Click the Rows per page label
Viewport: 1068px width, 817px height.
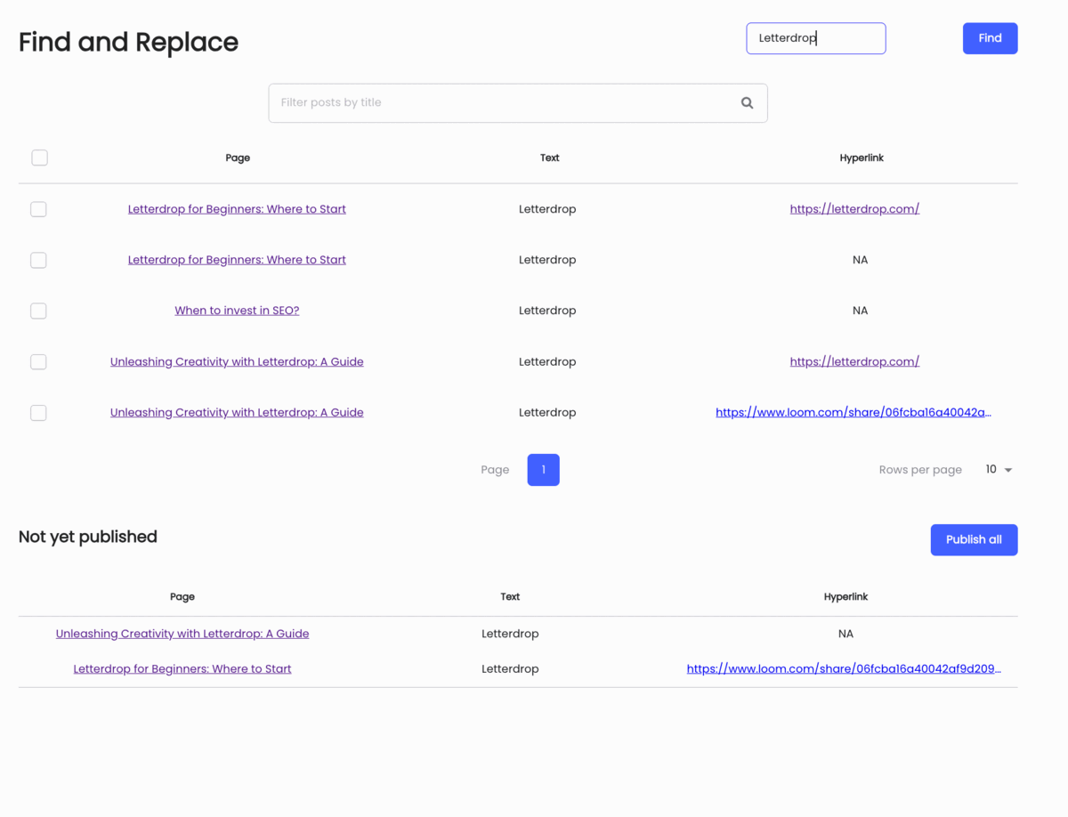coord(920,470)
